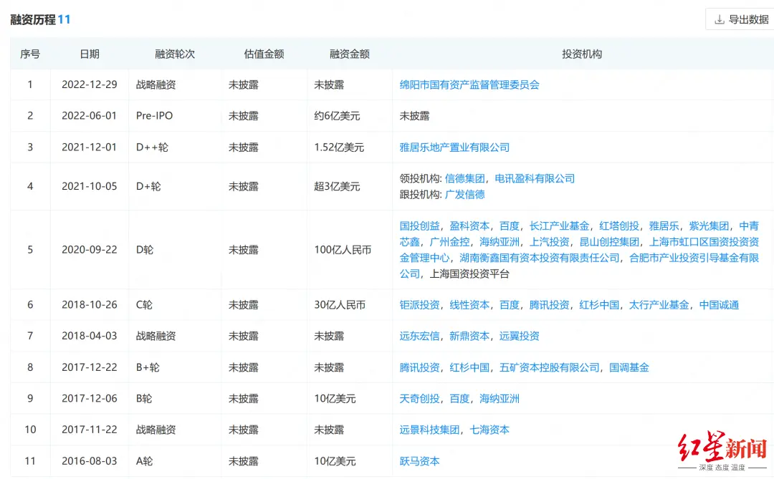Open 远东宏信 investor link
This screenshot has height=479, width=774.
click(419, 336)
